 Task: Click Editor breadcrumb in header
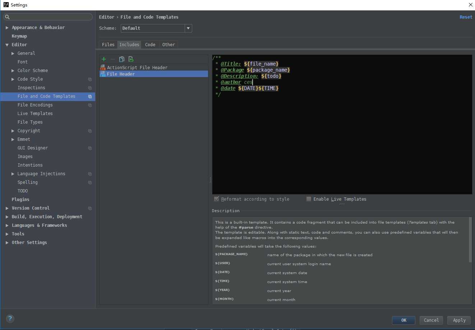click(107, 17)
